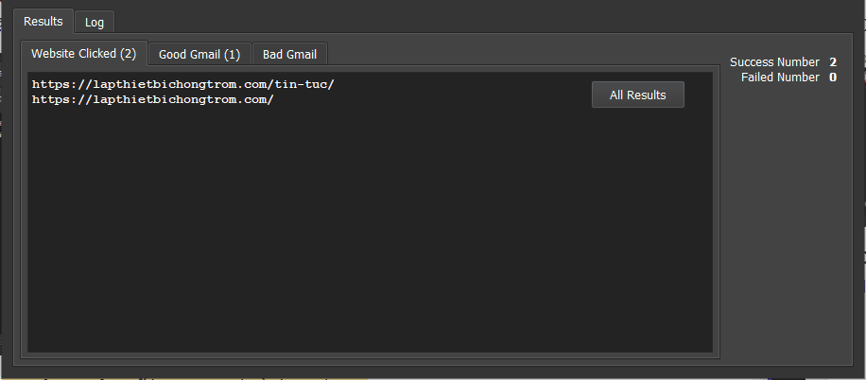Select the Website Clicked (2) tab

tap(84, 53)
